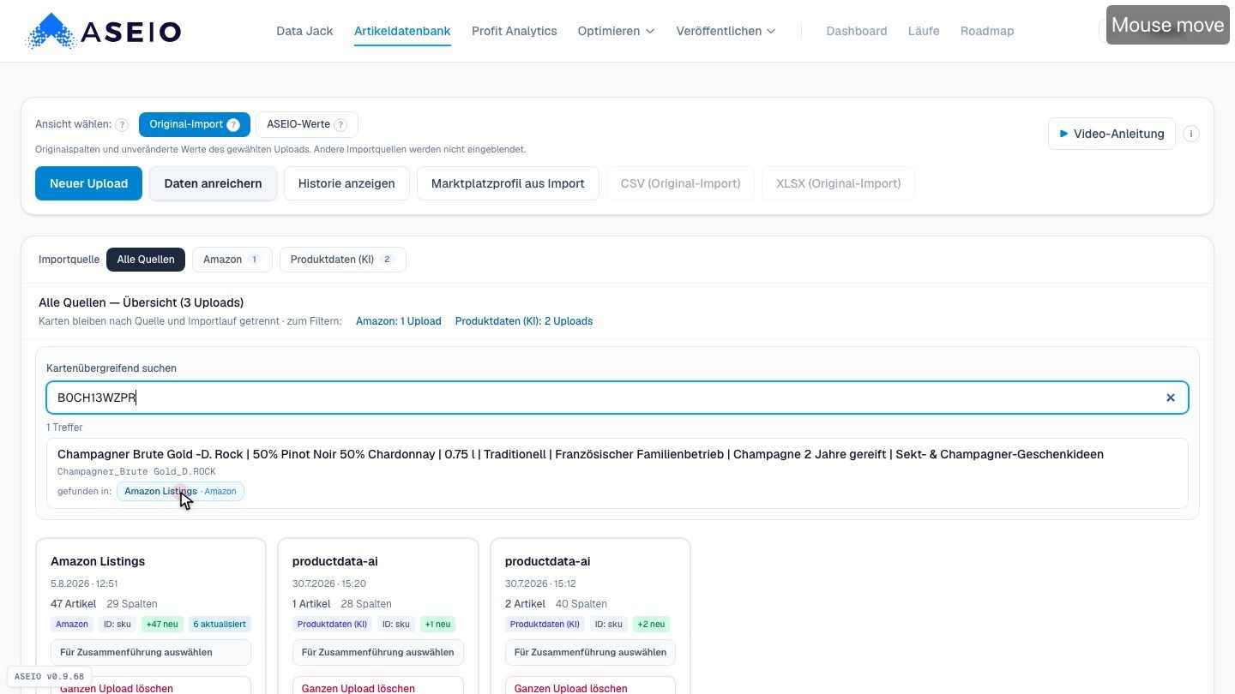Screen dimensions: 1235x694
Task: Open the Dashboard page
Action: point(856,31)
